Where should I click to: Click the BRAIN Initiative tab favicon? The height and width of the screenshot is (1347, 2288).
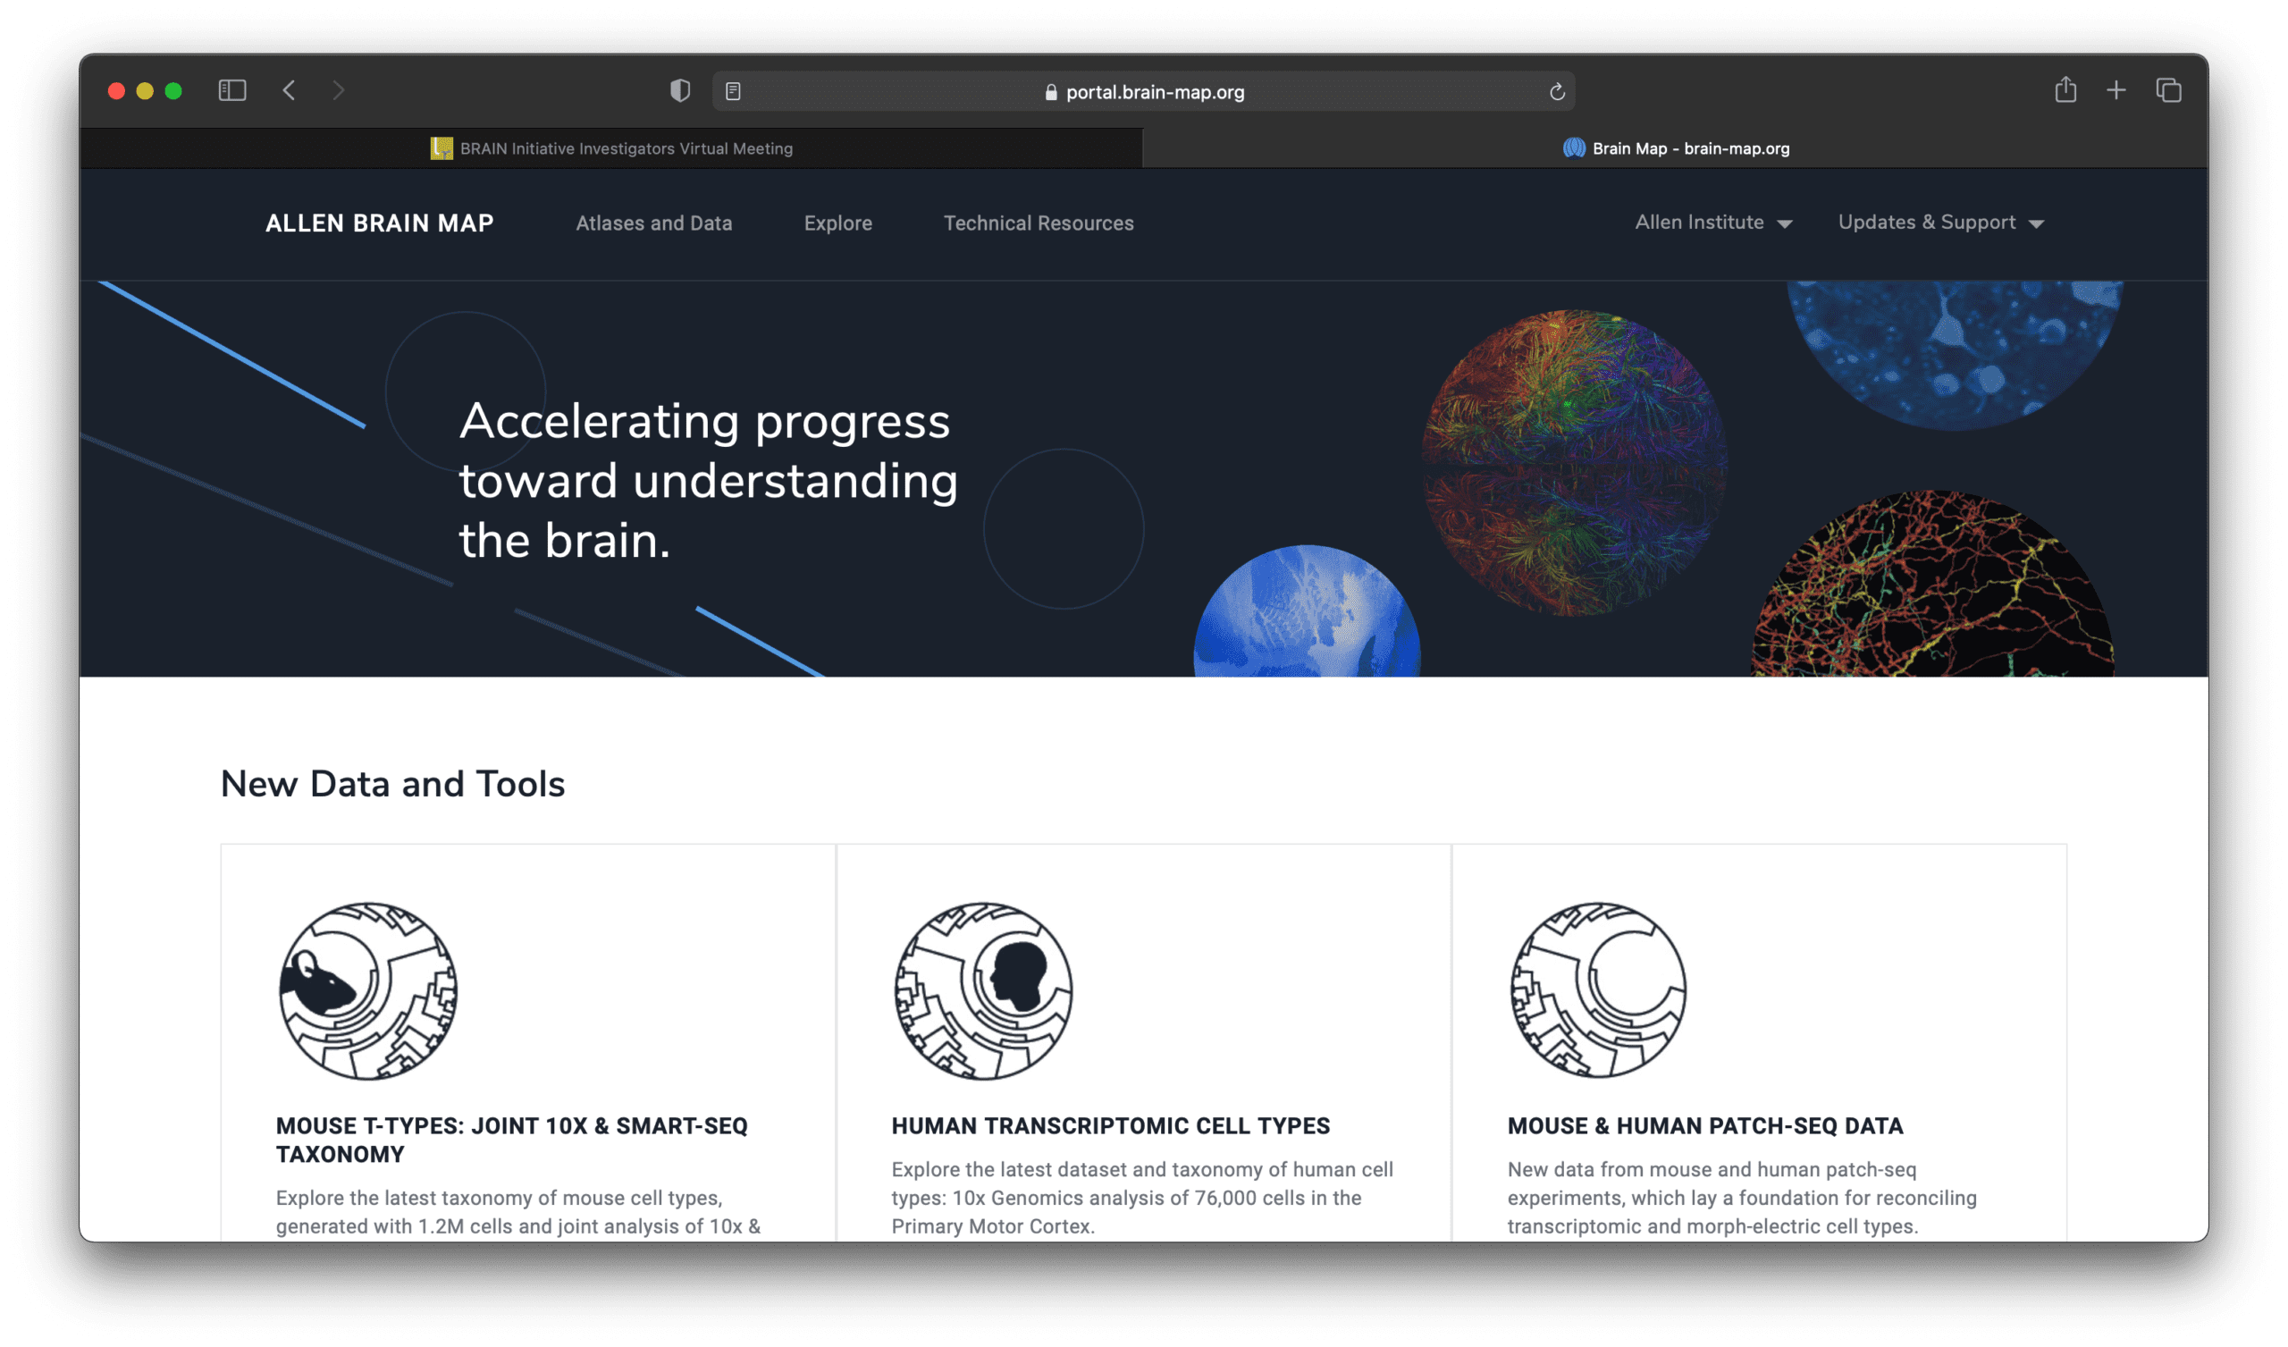pos(442,148)
